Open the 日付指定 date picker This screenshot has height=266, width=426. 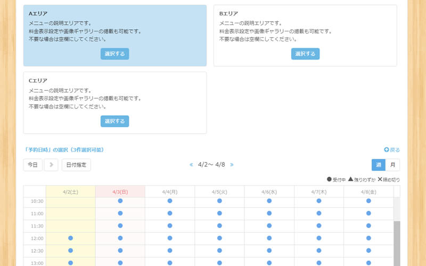76,165
